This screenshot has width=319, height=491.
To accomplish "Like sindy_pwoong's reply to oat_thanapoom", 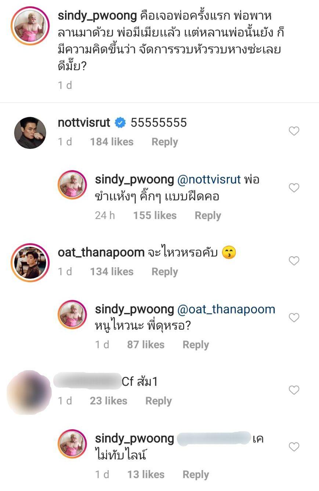I will coord(294,318).
